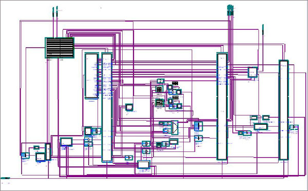Select the tall block beside the striped memory

pyautogui.click(x=91, y=75)
